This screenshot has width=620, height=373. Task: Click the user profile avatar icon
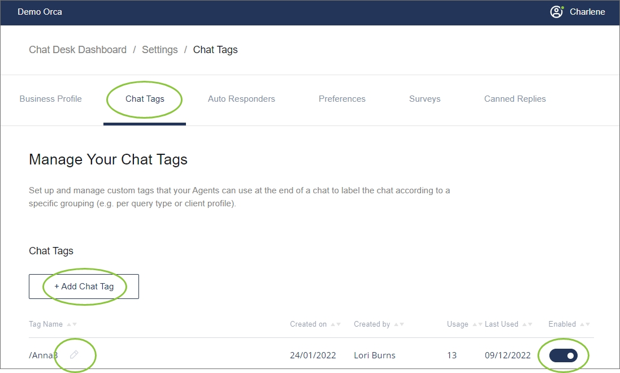(x=557, y=12)
